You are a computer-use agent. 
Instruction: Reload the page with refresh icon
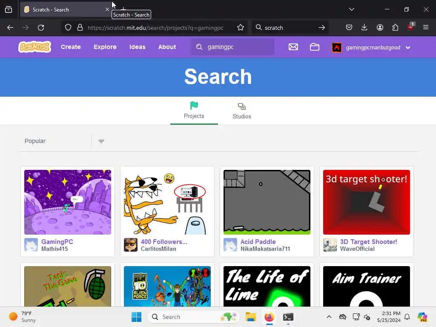tap(41, 28)
